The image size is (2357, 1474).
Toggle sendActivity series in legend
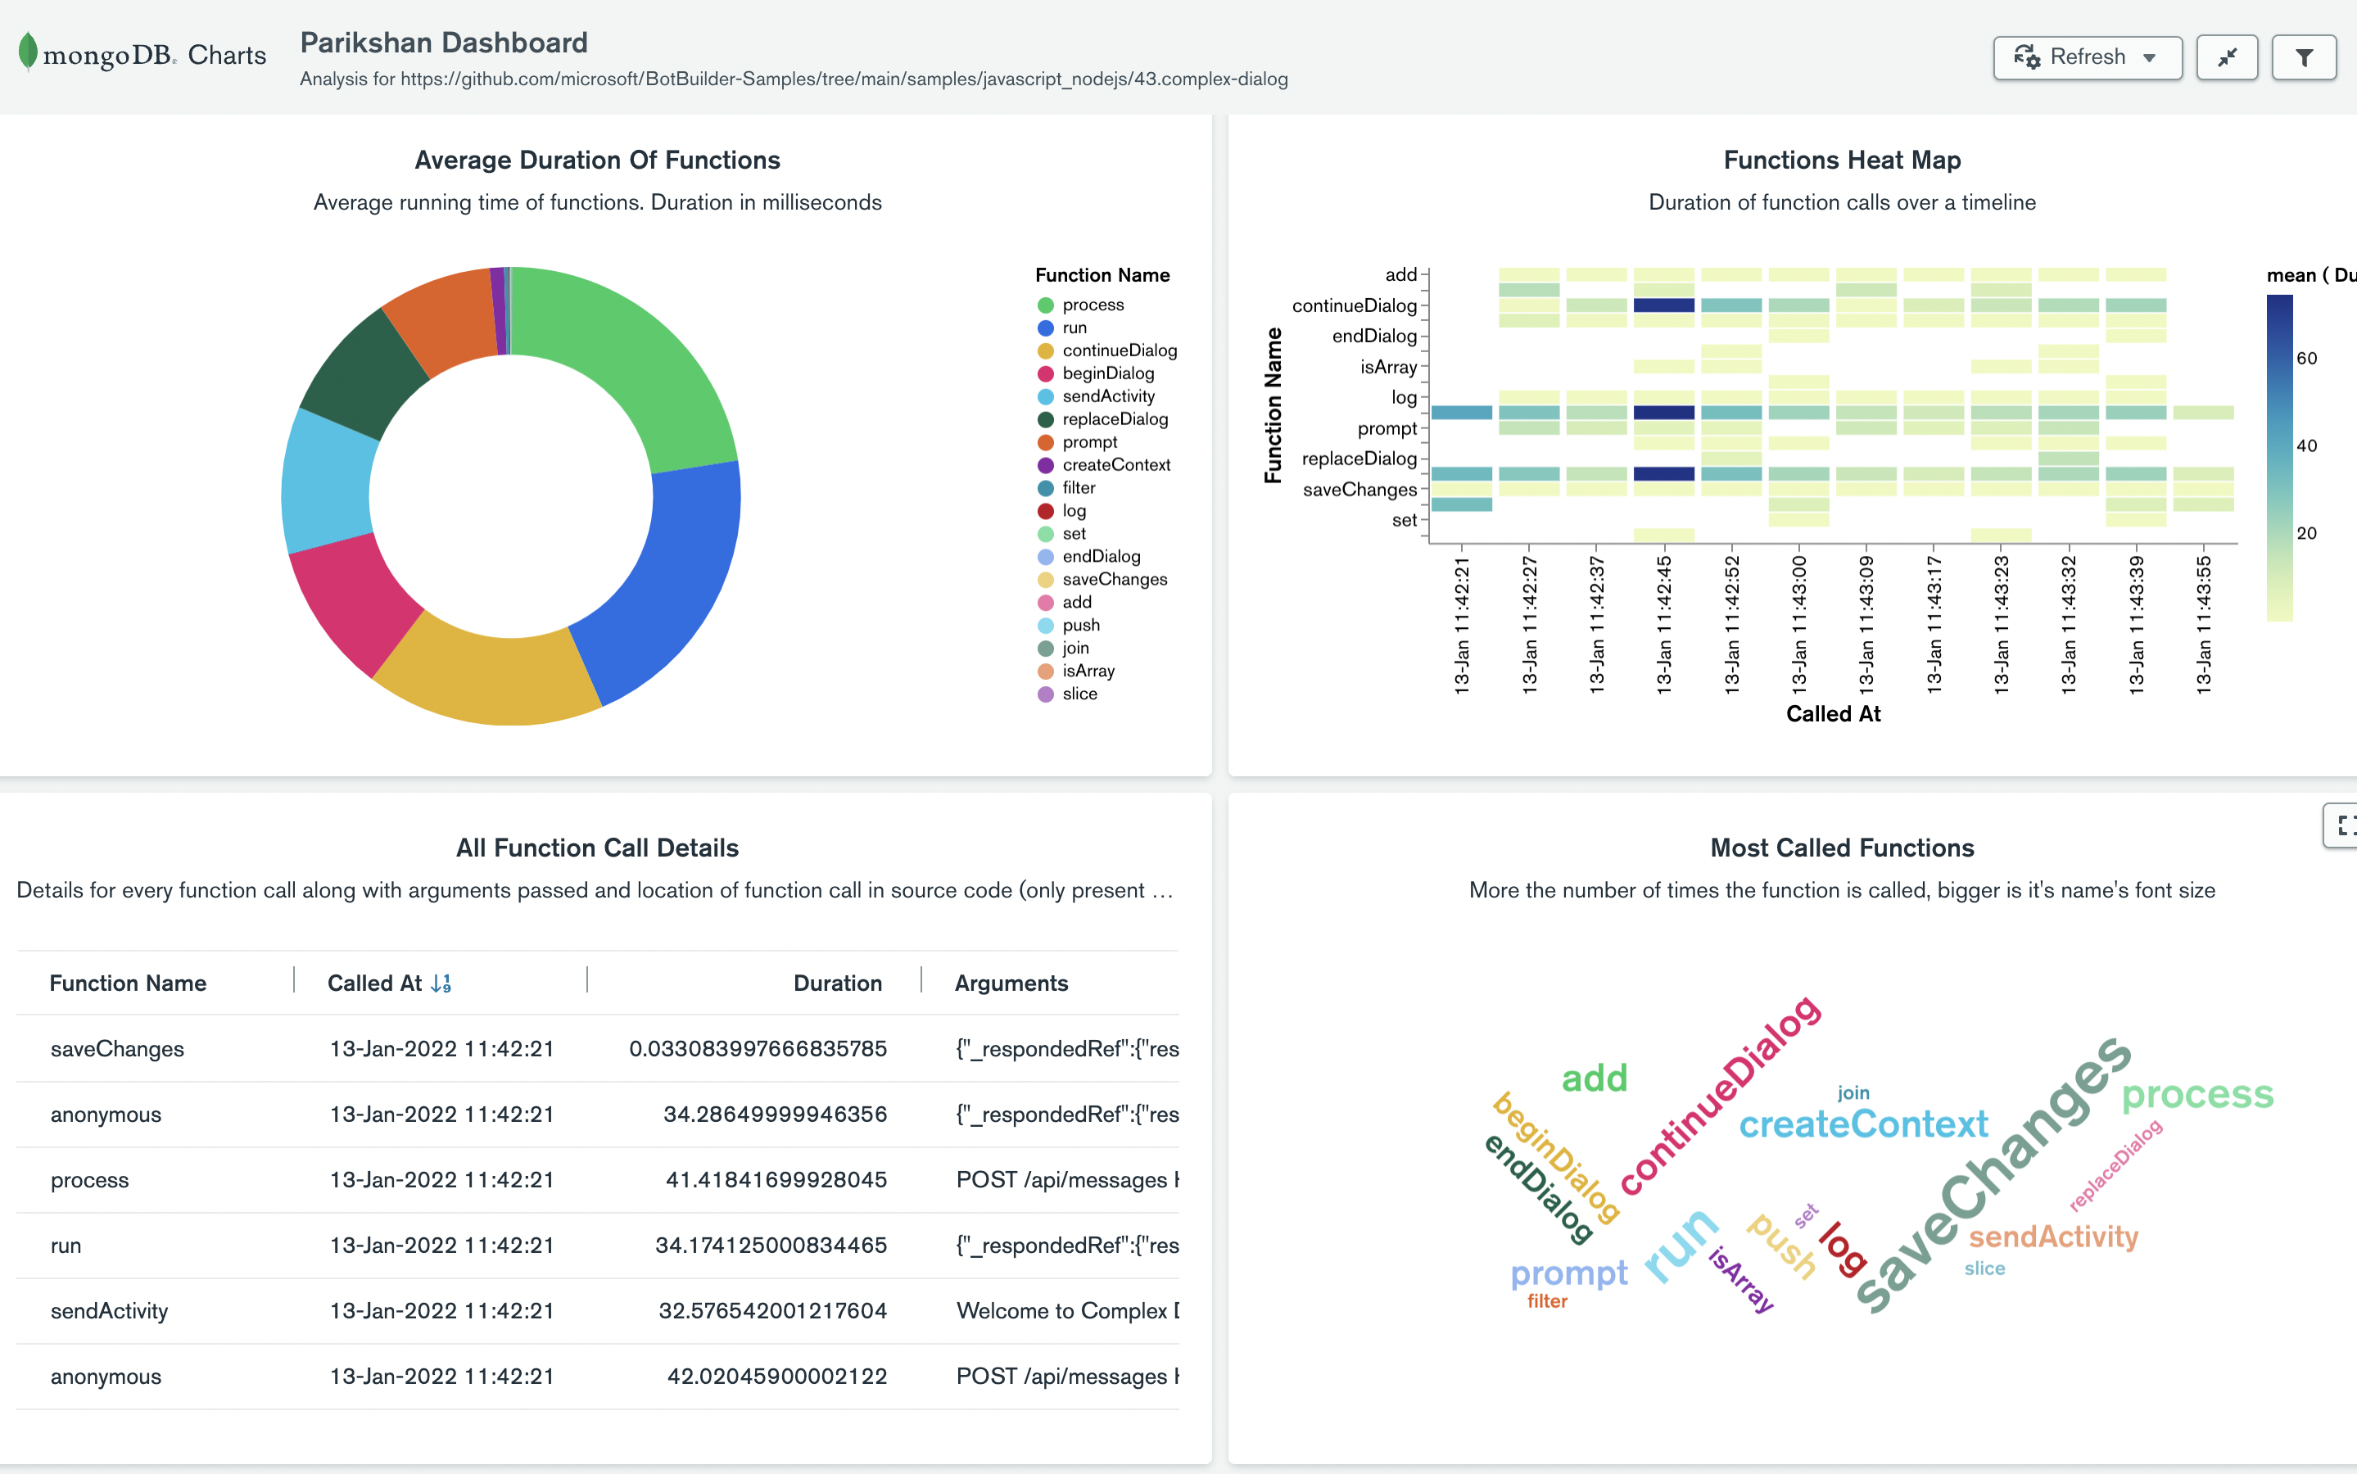1107,397
